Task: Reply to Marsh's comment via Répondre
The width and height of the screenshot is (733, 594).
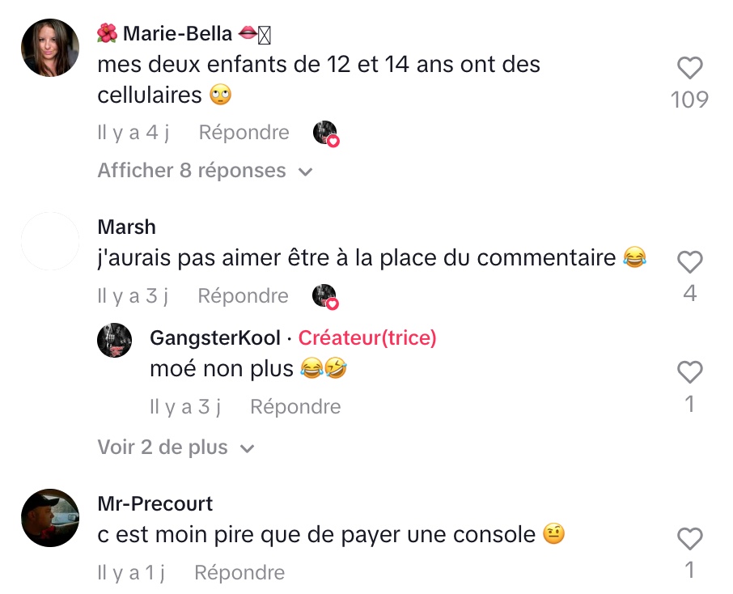Action: pos(243,296)
